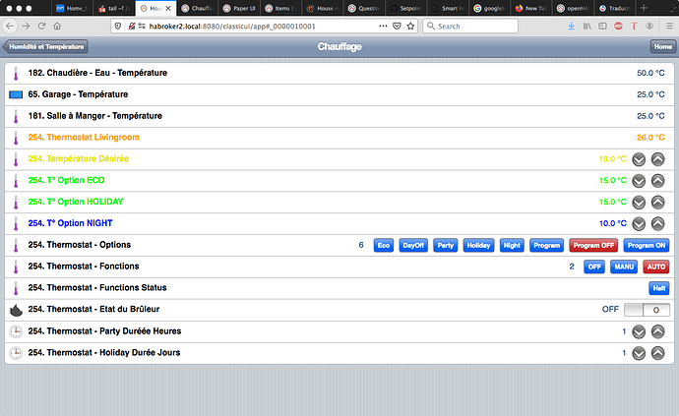Open a new browser tab

point(644,8)
